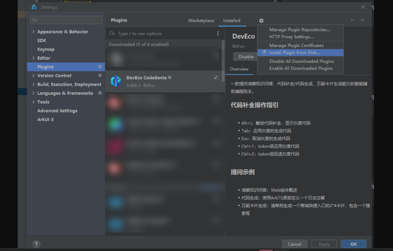Open the plugins gear settings icon
The width and height of the screenshot is (393, 251).
261,21
